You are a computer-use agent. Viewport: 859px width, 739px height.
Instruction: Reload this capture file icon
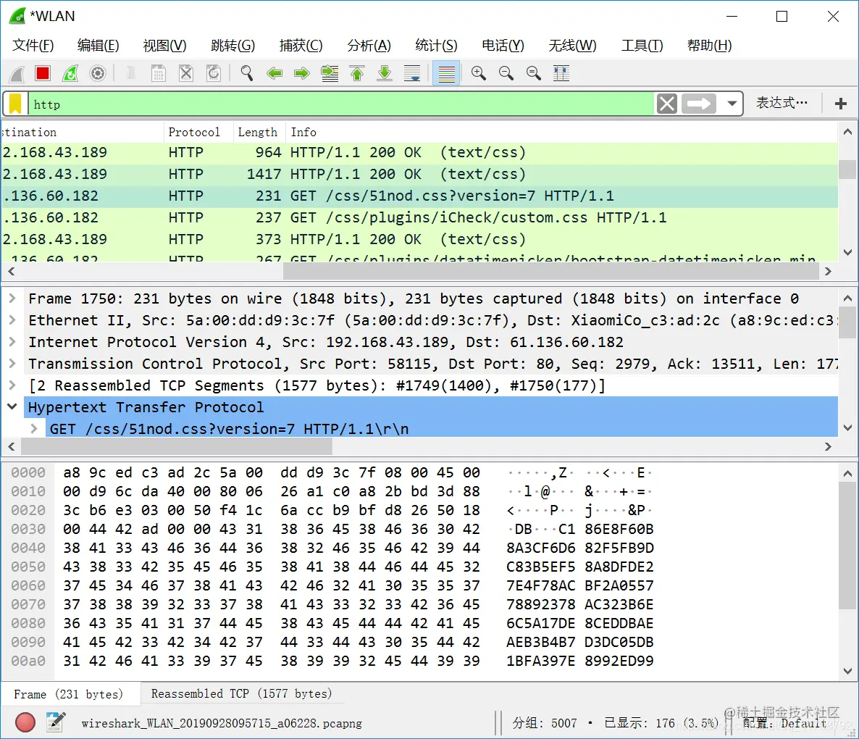[214, 73]
